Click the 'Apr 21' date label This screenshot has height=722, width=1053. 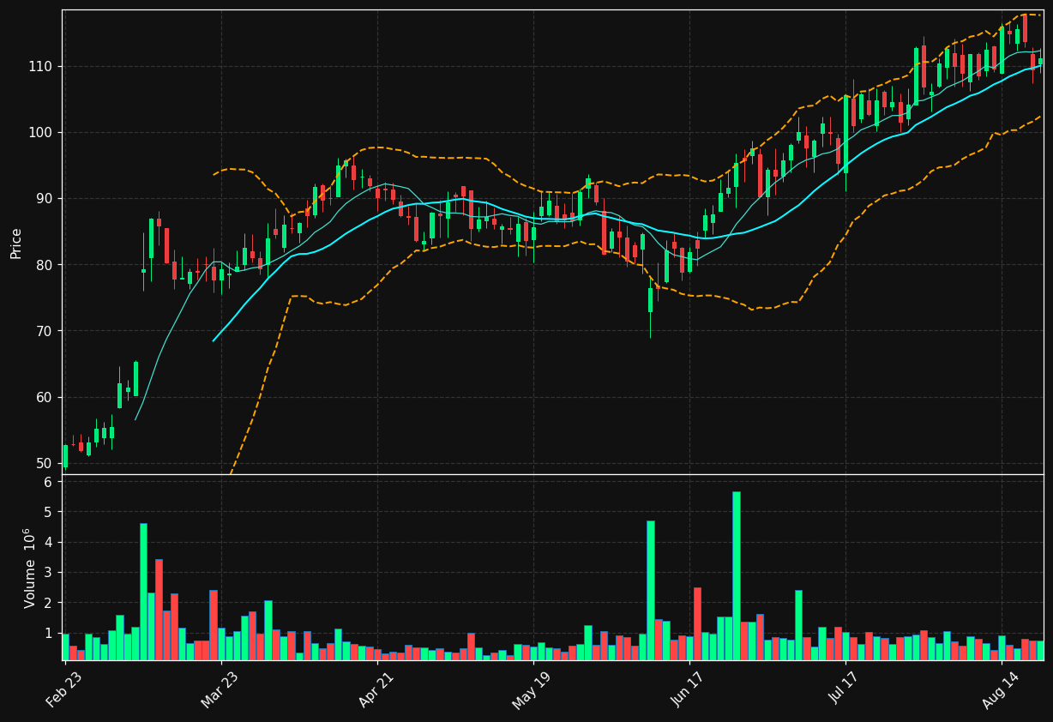point(377,689)
